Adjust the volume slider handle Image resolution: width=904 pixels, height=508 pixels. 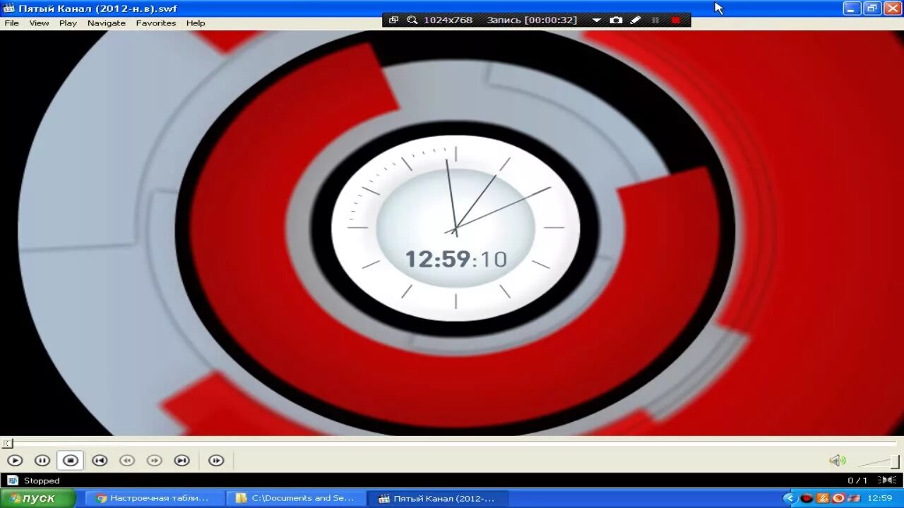[896, 462]
